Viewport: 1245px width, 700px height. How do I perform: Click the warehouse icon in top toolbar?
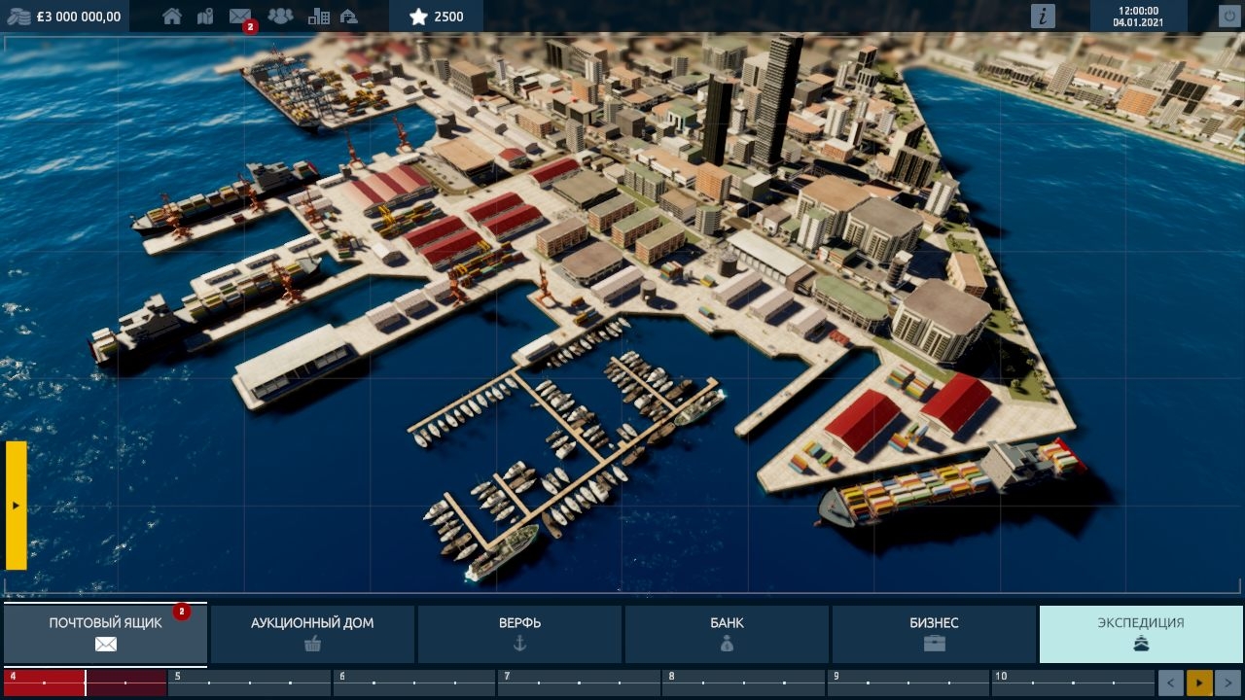pyautogui.click(x=349, y=17)
